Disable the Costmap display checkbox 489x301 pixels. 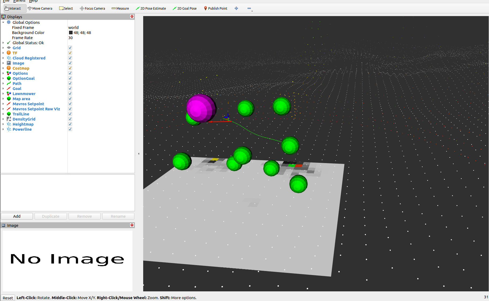(x=70, y=68)
